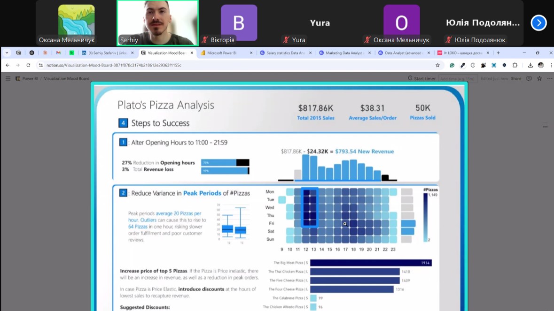The height and width of the screenshot is (311, 554).
Task: Open Power BI breadcrumb link
Action: 30,79
